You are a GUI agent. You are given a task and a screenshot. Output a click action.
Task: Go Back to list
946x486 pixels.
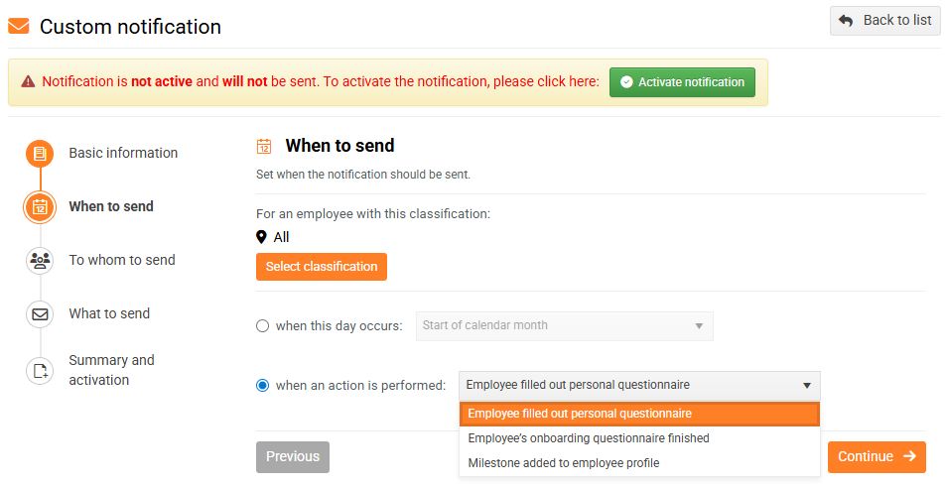pos(885,21)
